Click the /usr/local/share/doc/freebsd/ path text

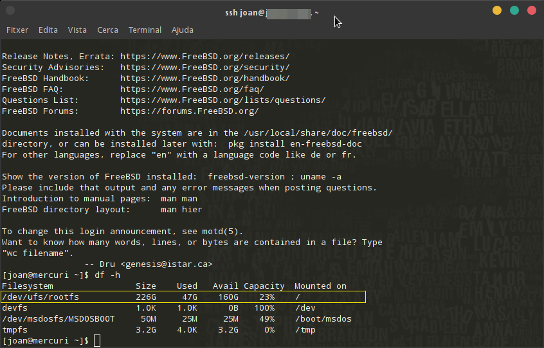[318, 133]
